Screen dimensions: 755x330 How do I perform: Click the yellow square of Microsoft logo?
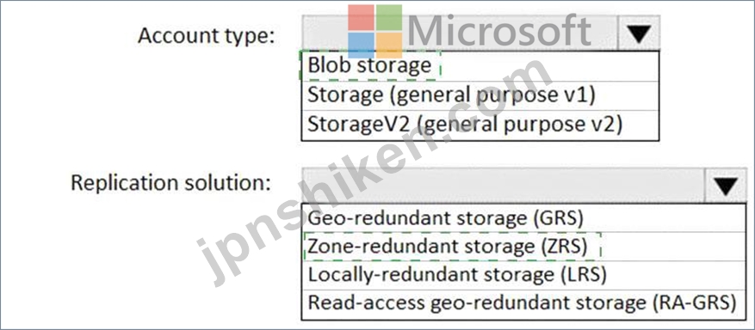(389, 46)
